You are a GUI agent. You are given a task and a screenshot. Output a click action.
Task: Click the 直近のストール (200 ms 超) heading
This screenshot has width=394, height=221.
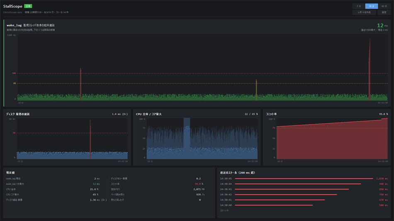238,173
